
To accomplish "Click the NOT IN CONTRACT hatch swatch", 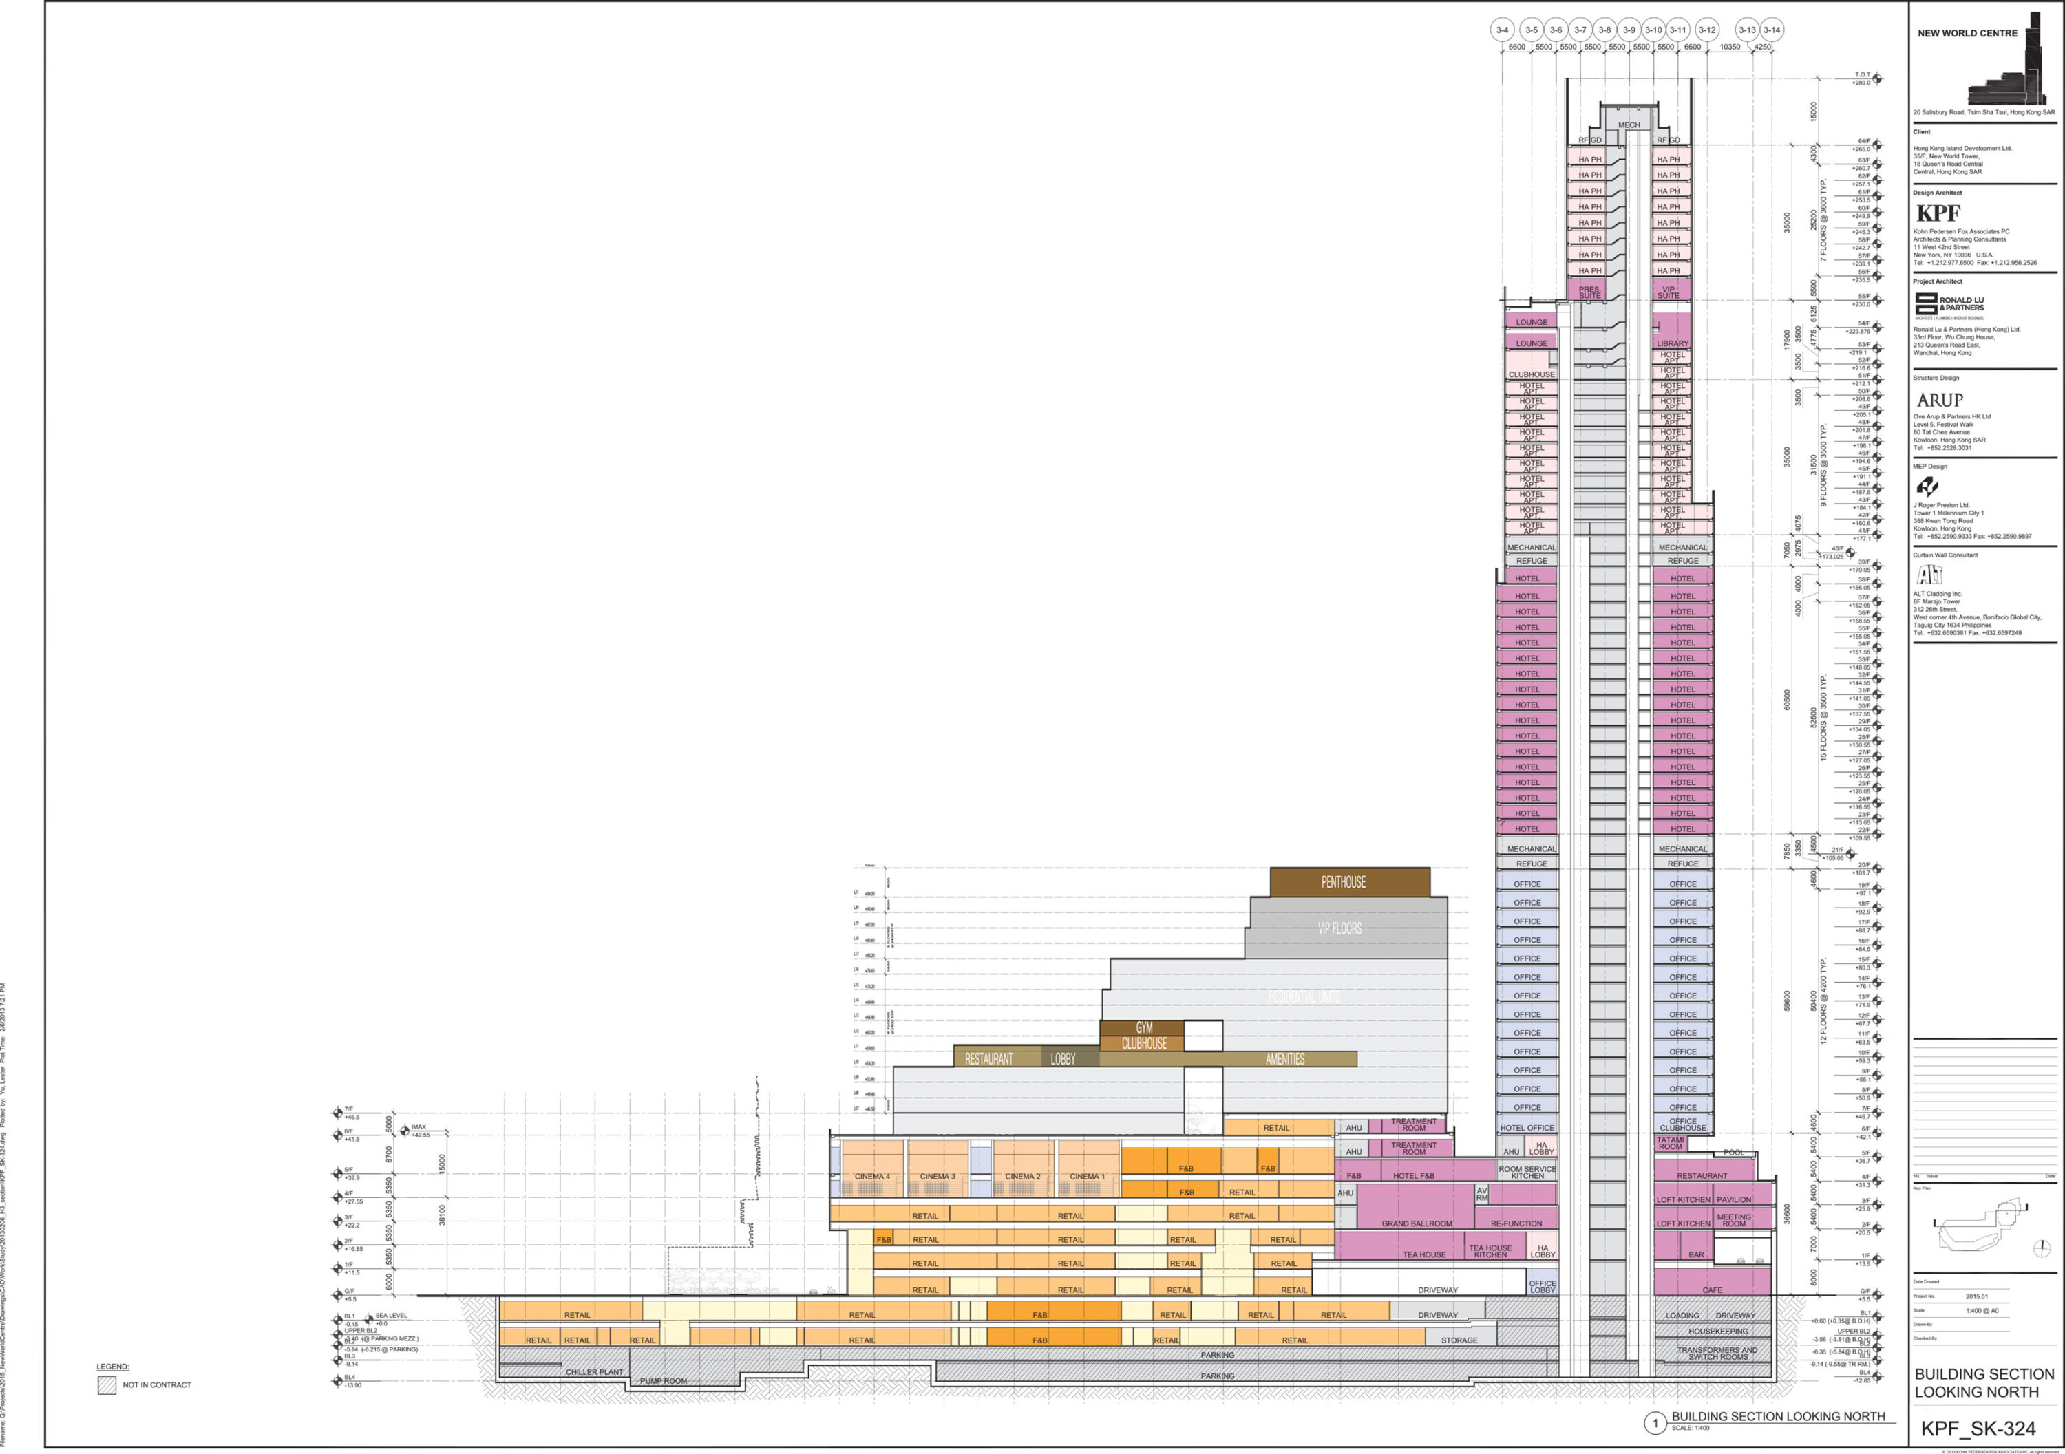I will pos(107,1384).
